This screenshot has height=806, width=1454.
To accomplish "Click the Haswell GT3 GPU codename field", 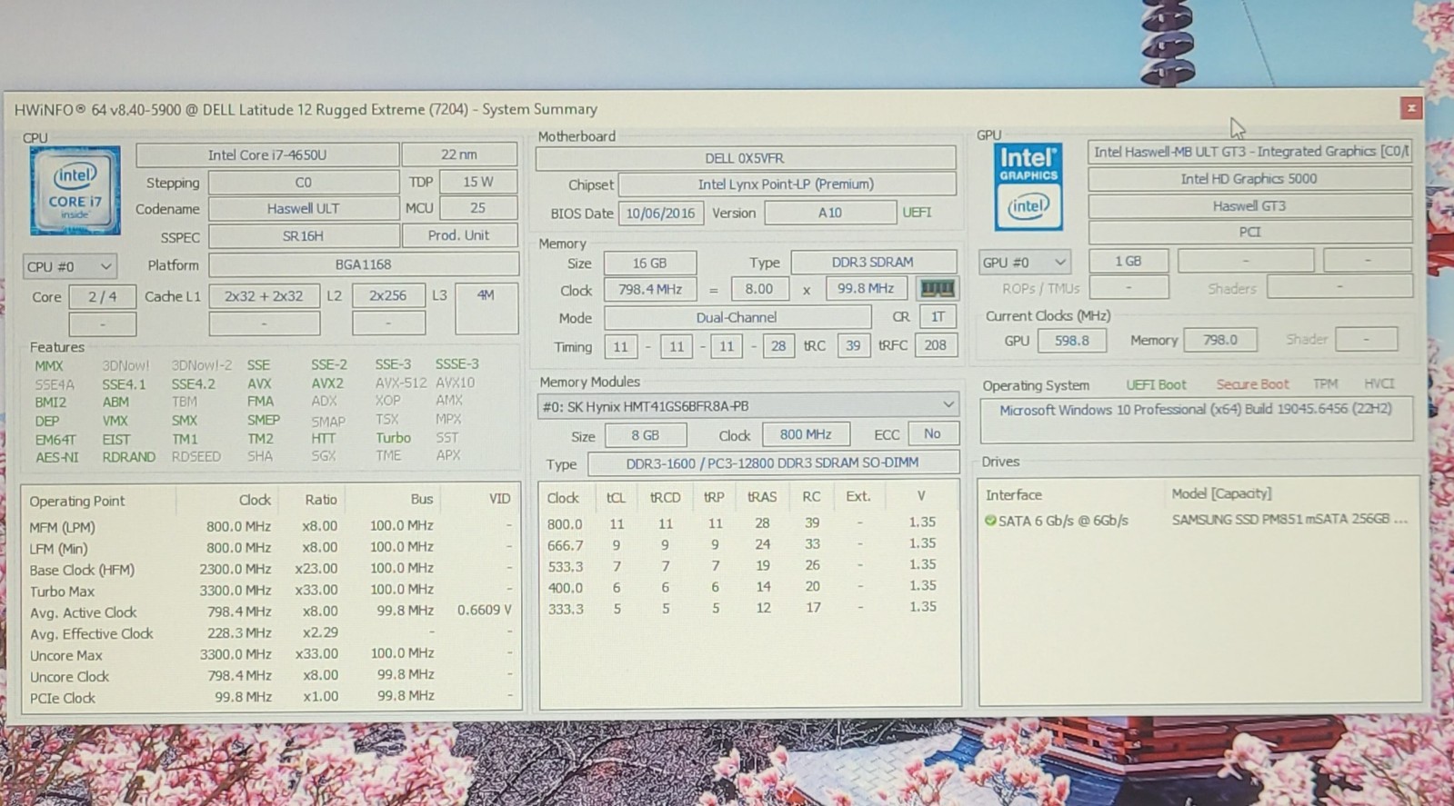I will coord(1250,205).
